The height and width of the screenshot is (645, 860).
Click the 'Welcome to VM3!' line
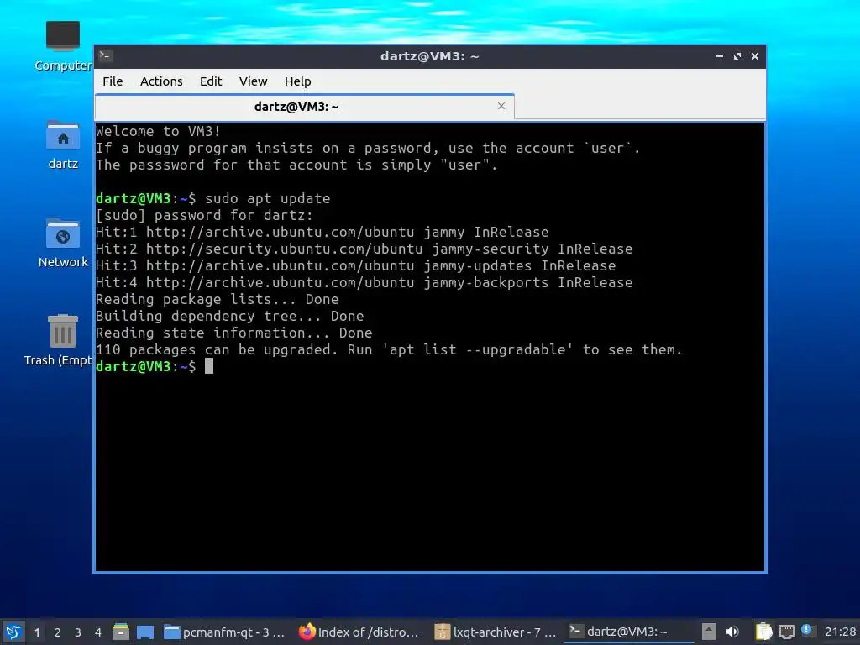158,131
